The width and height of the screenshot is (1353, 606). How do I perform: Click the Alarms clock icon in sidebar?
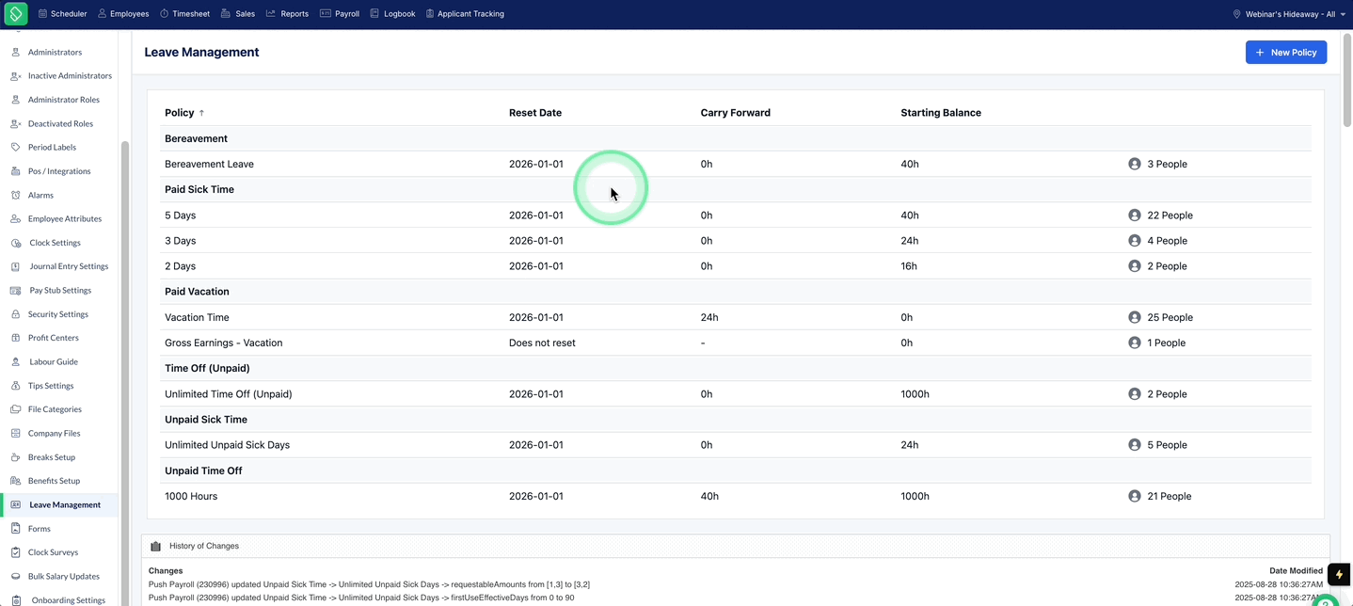tap(15, 195)
